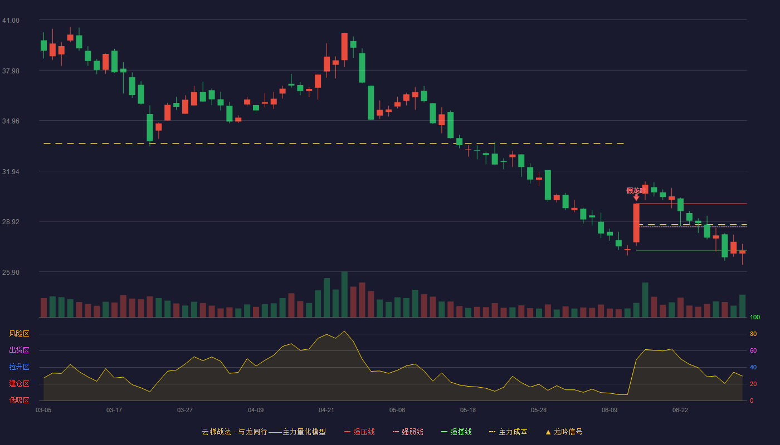Click the 20 indicator scale label
Screen dimensions: 780x445
click(x=753, y=384)
